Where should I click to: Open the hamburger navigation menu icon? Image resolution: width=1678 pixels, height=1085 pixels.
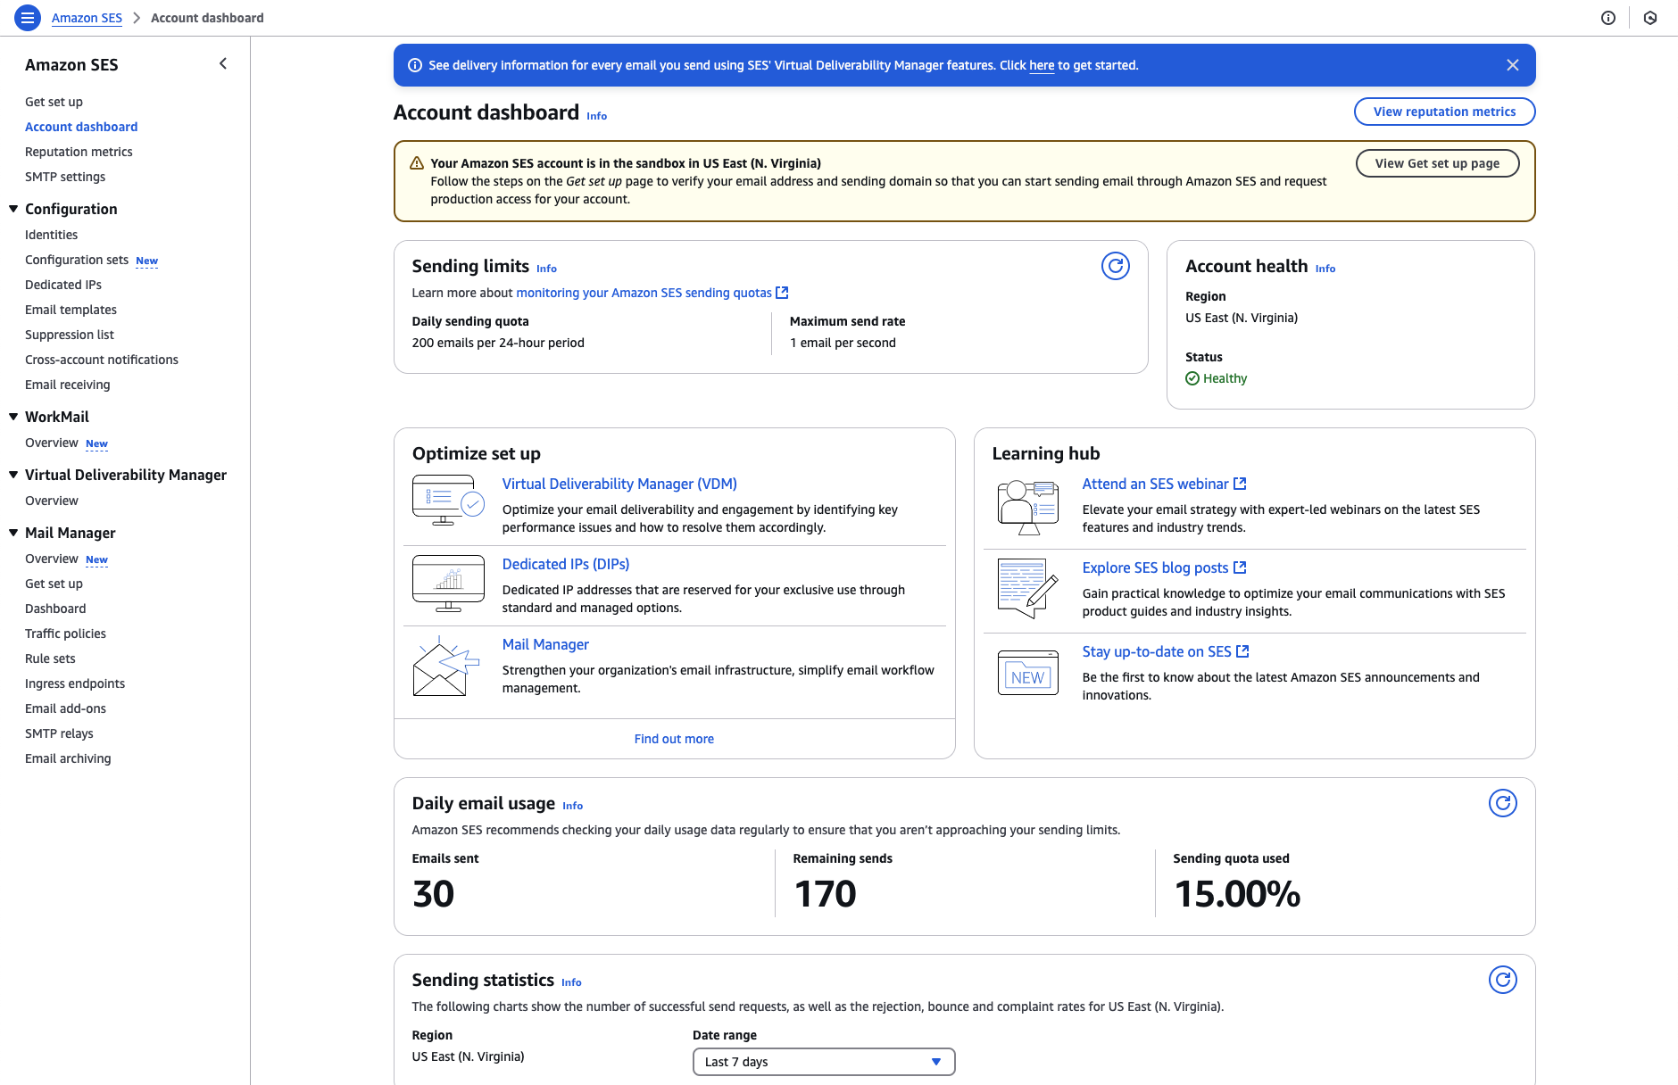[28, 18]
